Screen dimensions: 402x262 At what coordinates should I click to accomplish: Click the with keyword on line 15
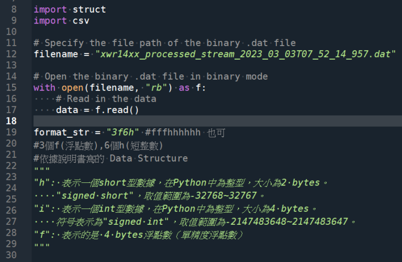tap(44, 88)
